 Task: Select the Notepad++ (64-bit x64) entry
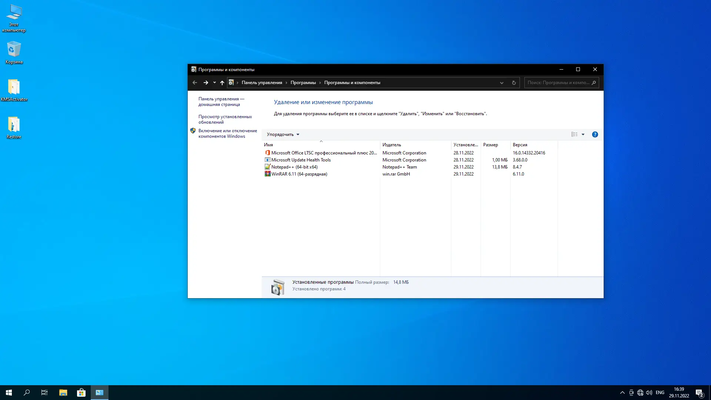(x=294, y=167)
